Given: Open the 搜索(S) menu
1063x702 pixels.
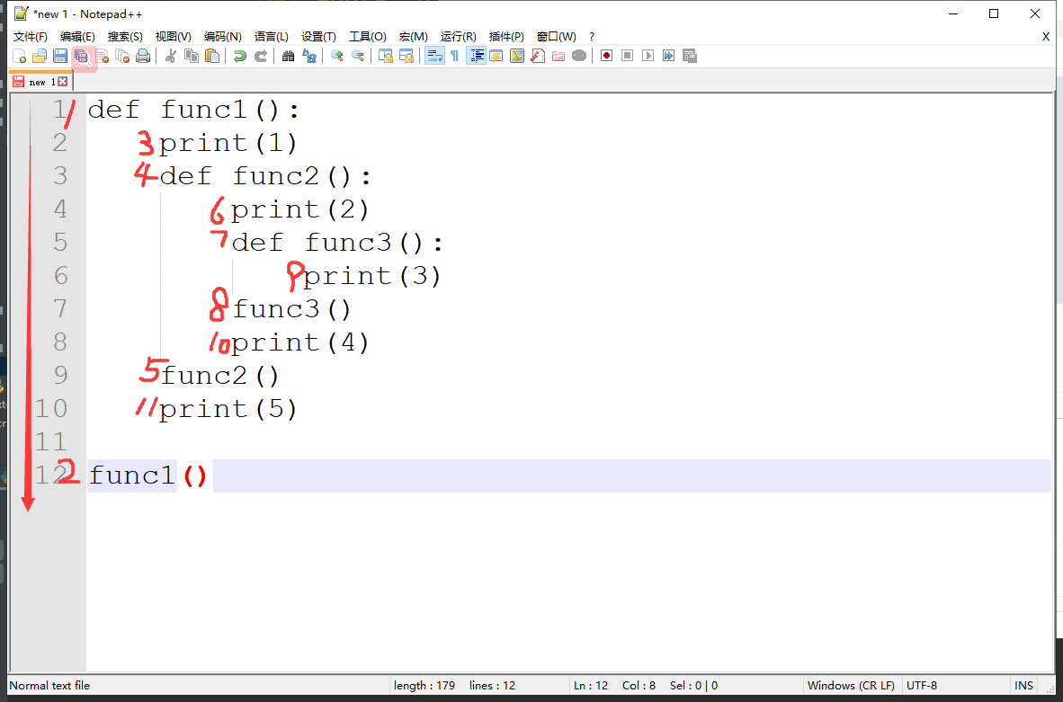Looking at the screenshot, I should pyautogui.click(x=125, y=37).
